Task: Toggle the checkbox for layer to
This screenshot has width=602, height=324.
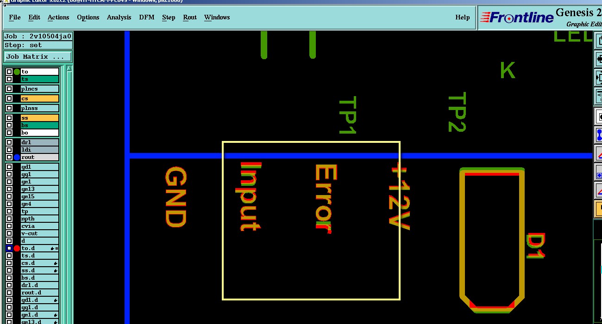Action: (x=9, y=72)
